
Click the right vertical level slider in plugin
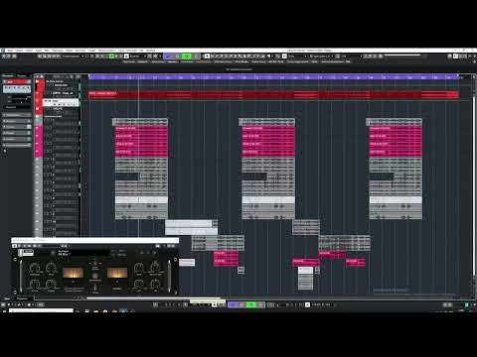click(169, 277)
